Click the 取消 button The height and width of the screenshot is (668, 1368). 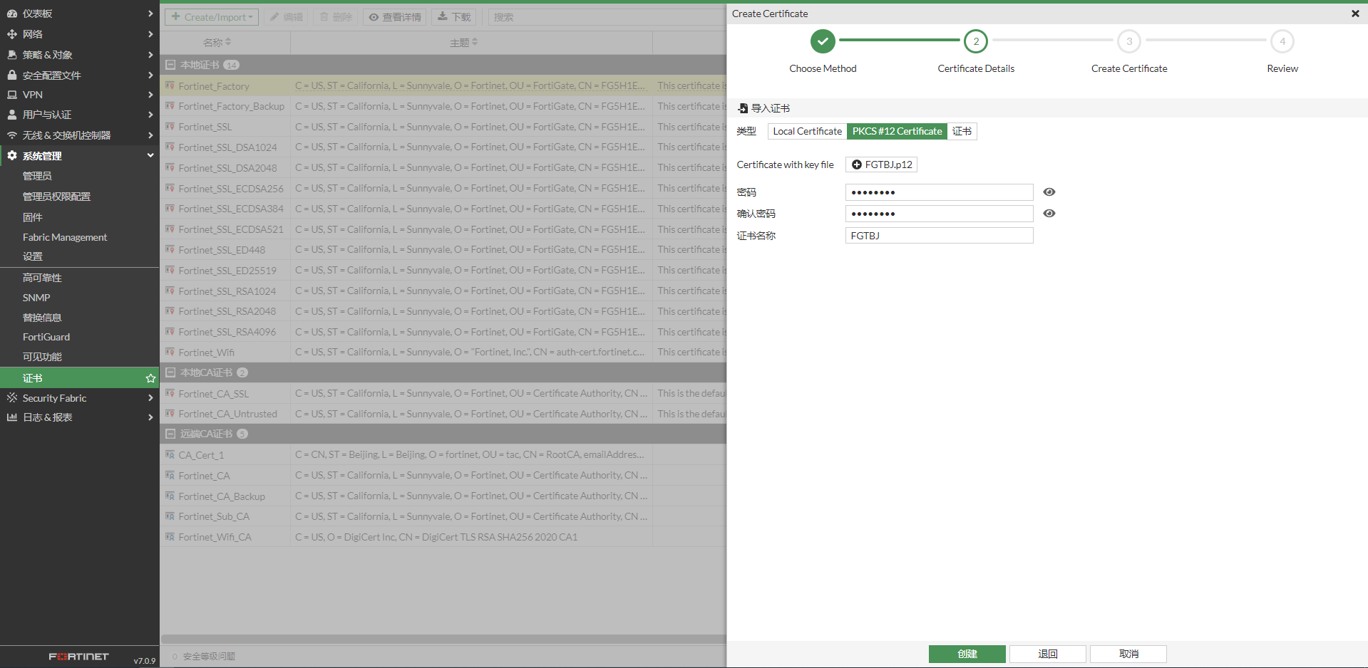point(1128,654)
